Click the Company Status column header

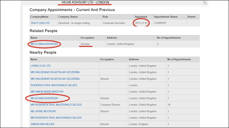(x=68, y=17)
